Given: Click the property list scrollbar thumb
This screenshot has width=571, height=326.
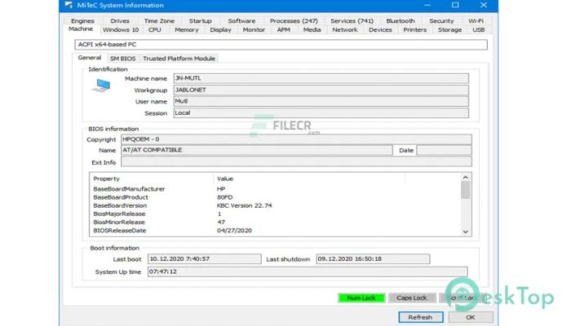Looking at the screenshot, I should (x=466, y=190).
